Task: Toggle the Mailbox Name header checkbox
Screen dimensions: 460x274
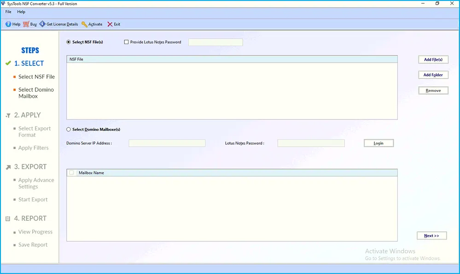Action: tap(71, 172)
